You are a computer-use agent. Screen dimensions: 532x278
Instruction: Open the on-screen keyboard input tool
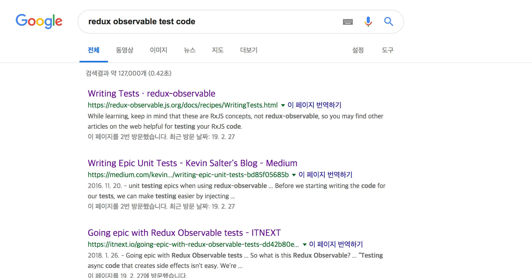(348, 22)
